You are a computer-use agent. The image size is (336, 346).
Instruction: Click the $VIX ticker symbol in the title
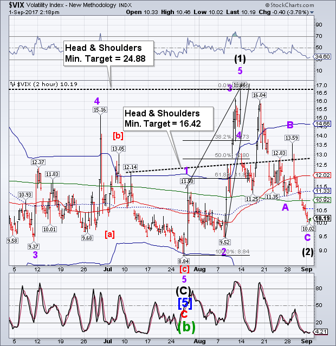17,5
